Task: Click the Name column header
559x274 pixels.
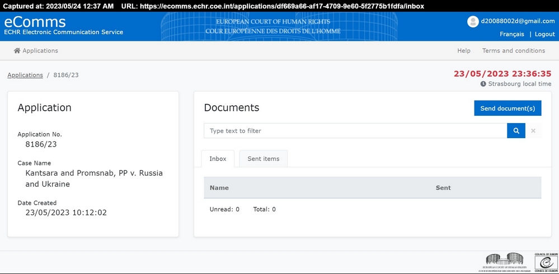Action: tap(219, 188)
